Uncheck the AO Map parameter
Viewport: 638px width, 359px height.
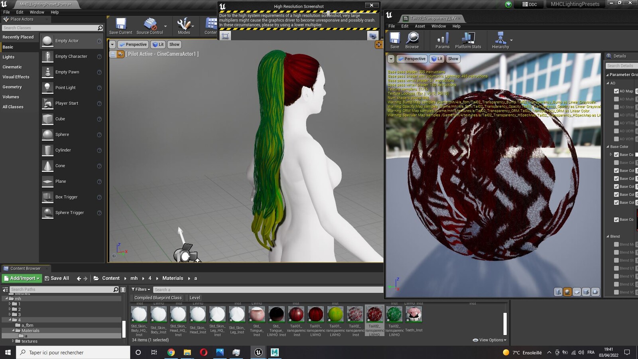(x=616, y=91)
